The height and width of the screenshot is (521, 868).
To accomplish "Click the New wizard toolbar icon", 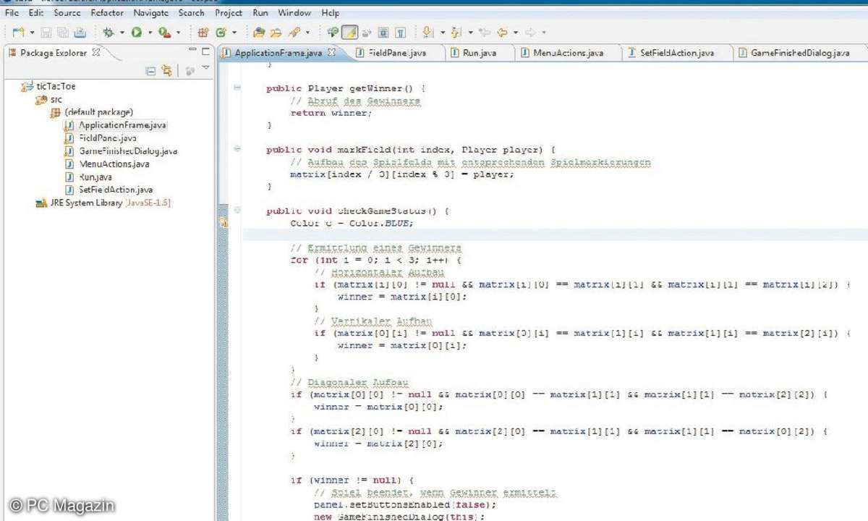I will (x=18, y=33).
